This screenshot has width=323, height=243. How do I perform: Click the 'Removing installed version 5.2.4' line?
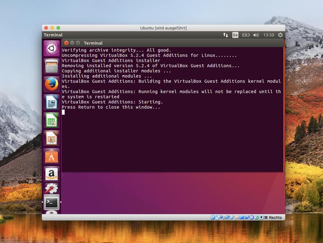151,66
